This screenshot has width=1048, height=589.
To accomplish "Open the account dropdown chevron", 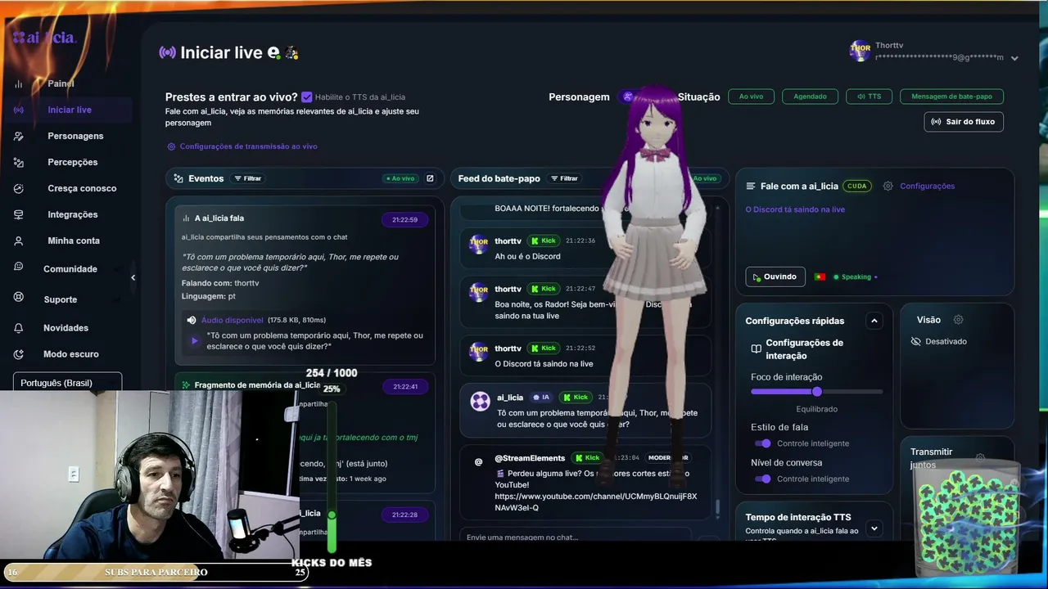I will (x=1014, y=59).
